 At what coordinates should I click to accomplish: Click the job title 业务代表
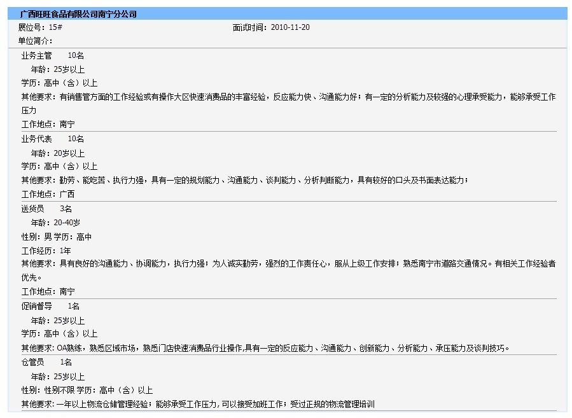pos(36,139)
